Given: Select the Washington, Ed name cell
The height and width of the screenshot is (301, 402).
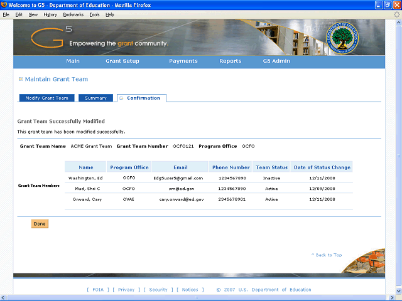Looking at the screenshot, I should coord(85,178).
